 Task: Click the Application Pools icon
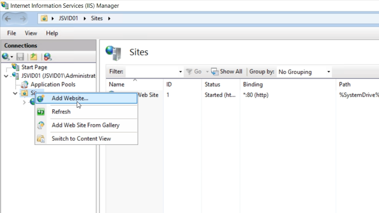[x=25, y=85]
